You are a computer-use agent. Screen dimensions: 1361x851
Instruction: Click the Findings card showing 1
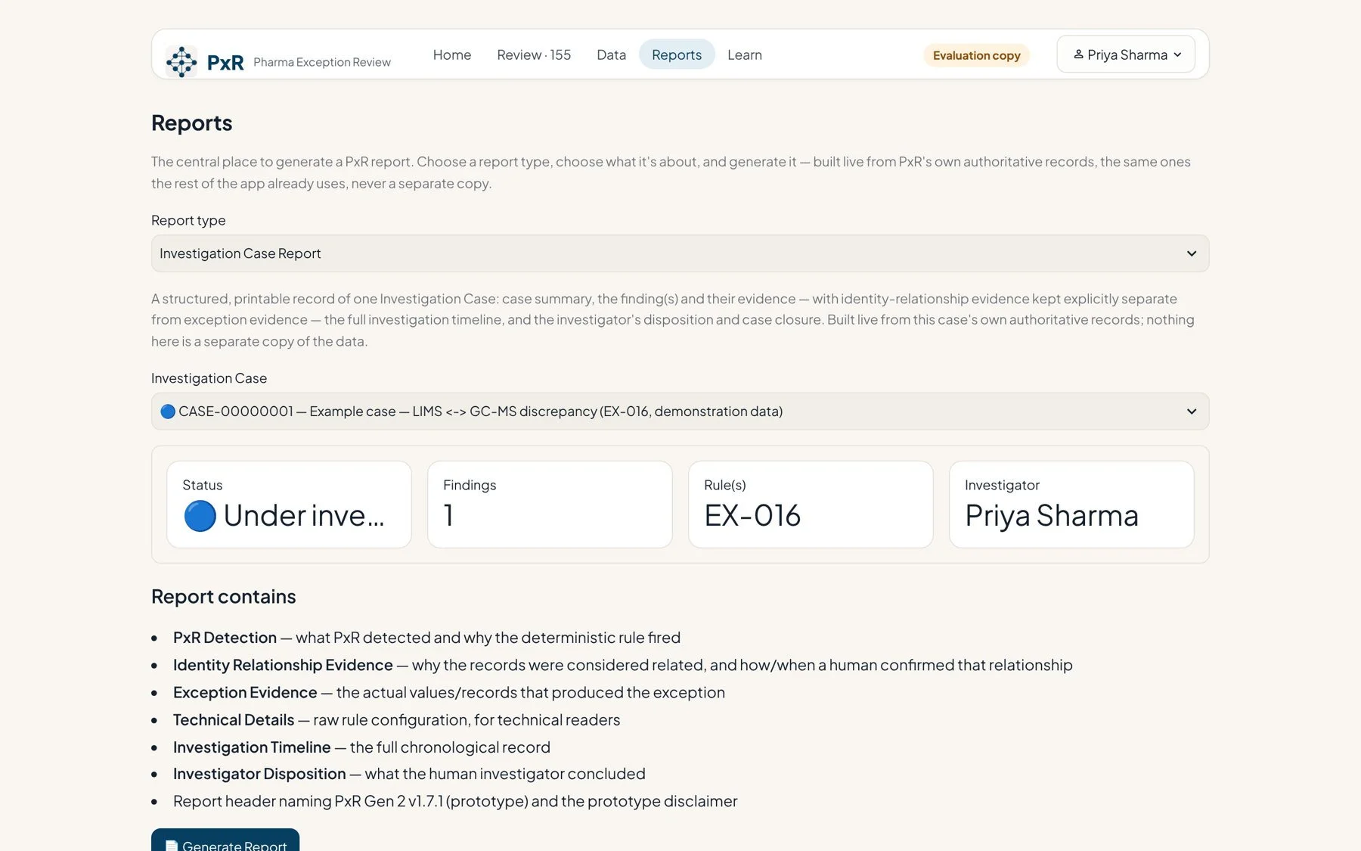[x=550, y=505]
